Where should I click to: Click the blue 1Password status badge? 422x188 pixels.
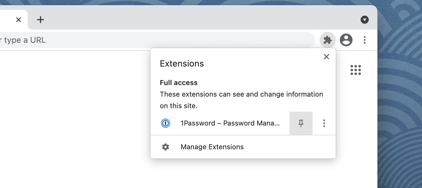165,123
